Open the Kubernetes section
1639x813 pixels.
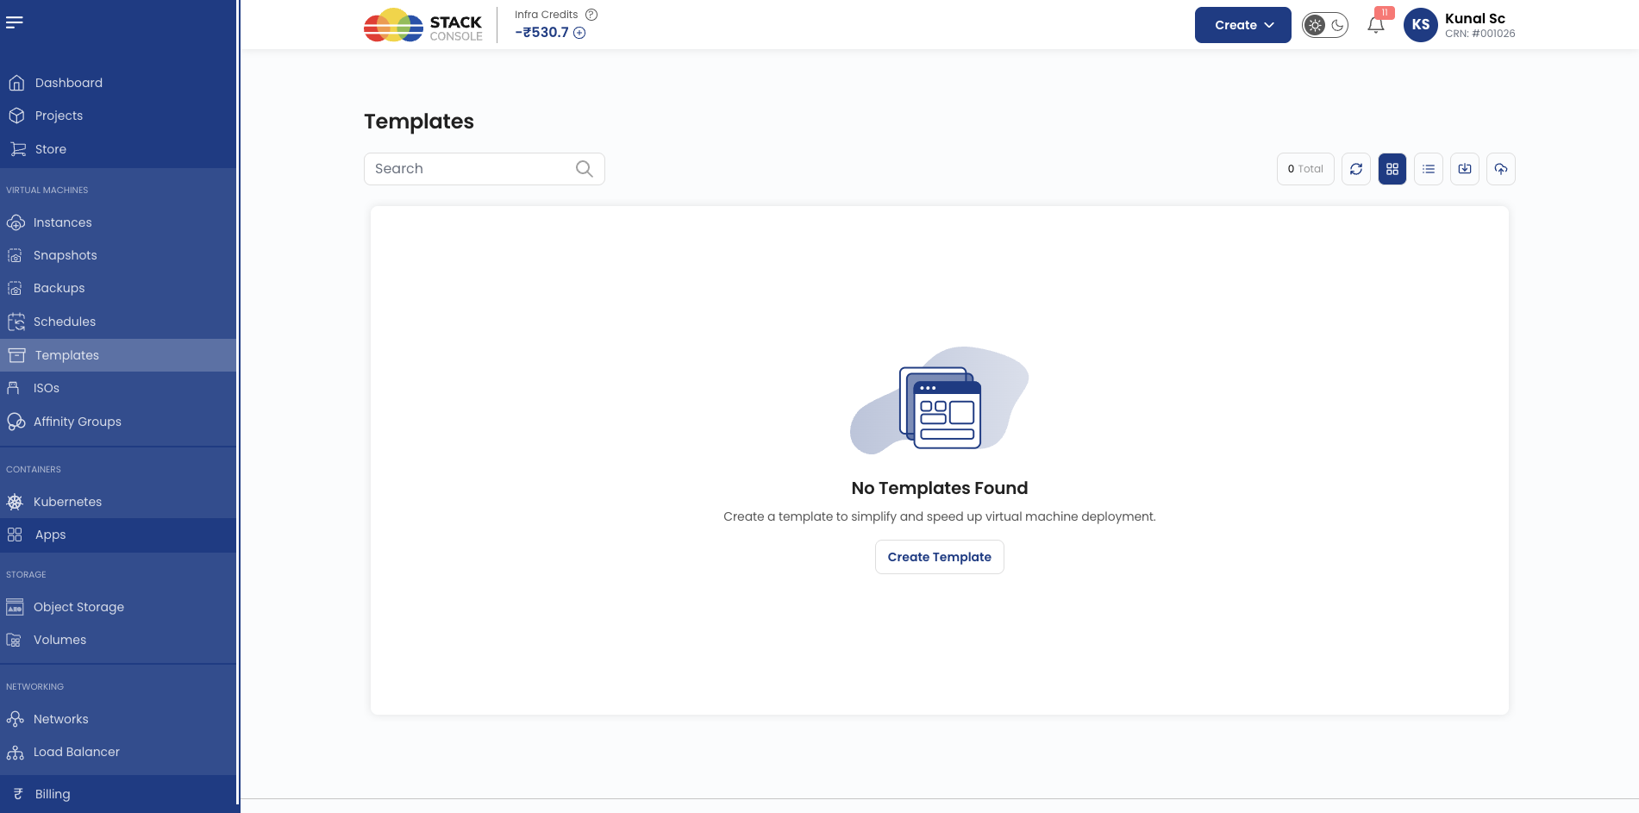118,502
